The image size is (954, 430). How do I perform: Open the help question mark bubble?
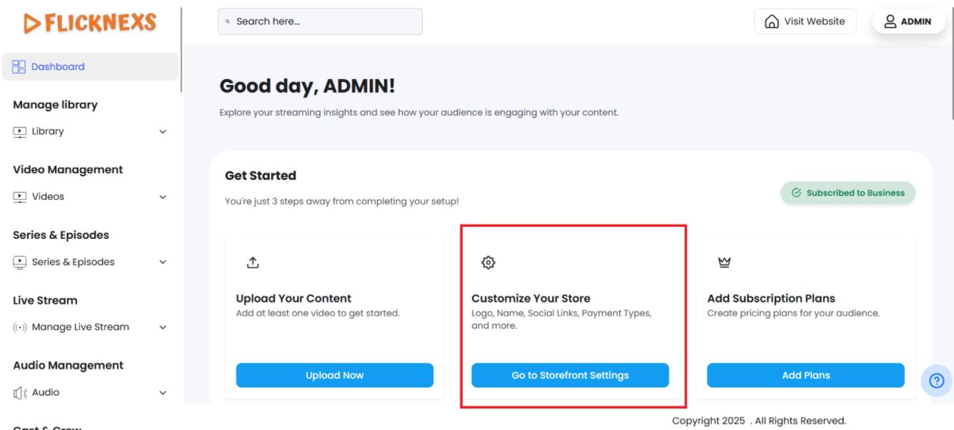[x=936, y=381]
